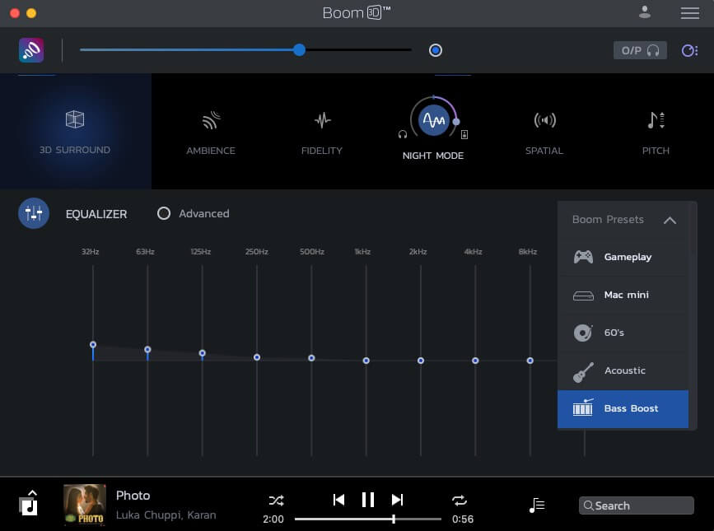Click the 250Hz equalizer band handle
The width and height of the screenshot is (714, 531).
257,357
